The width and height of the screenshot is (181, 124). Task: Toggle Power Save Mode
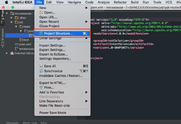pyautogui.click(x=62, y=113)
